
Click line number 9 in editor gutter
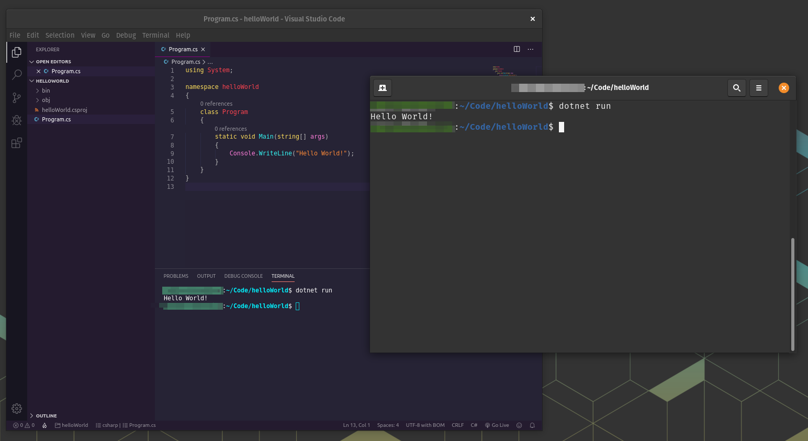172,154
